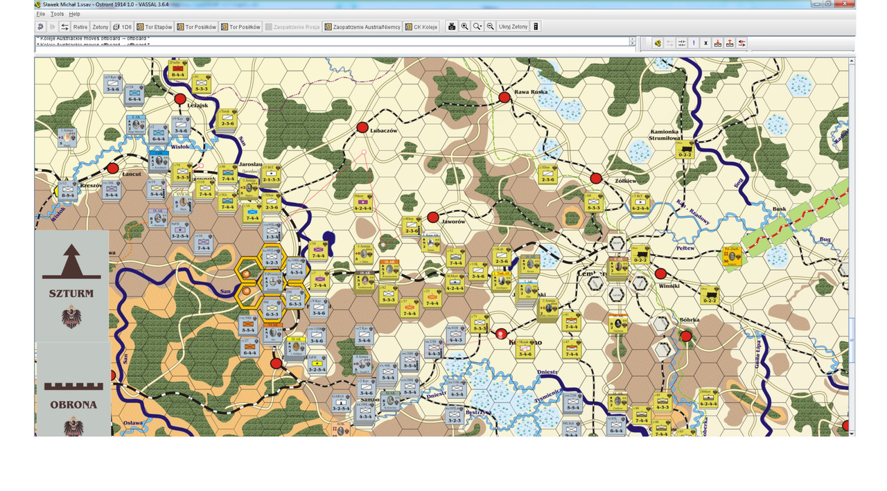Click the synchronize arrows icon in server toolbar

point(682,43)
